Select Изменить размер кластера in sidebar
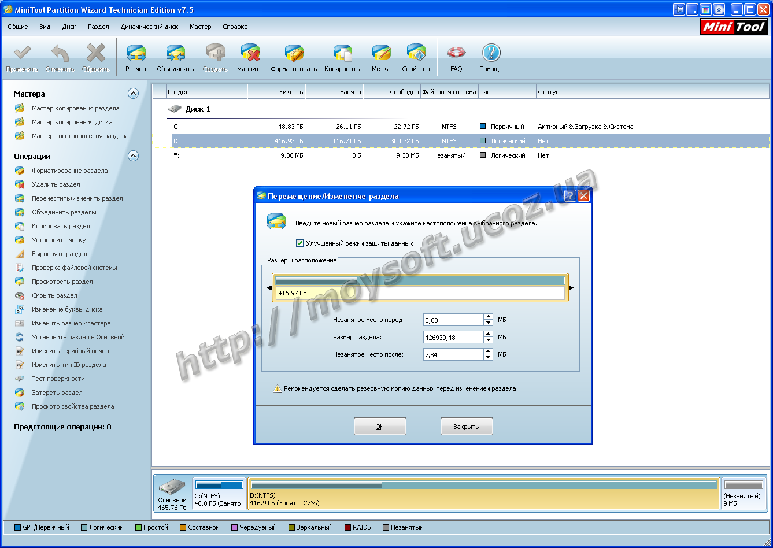 [71, 323]
